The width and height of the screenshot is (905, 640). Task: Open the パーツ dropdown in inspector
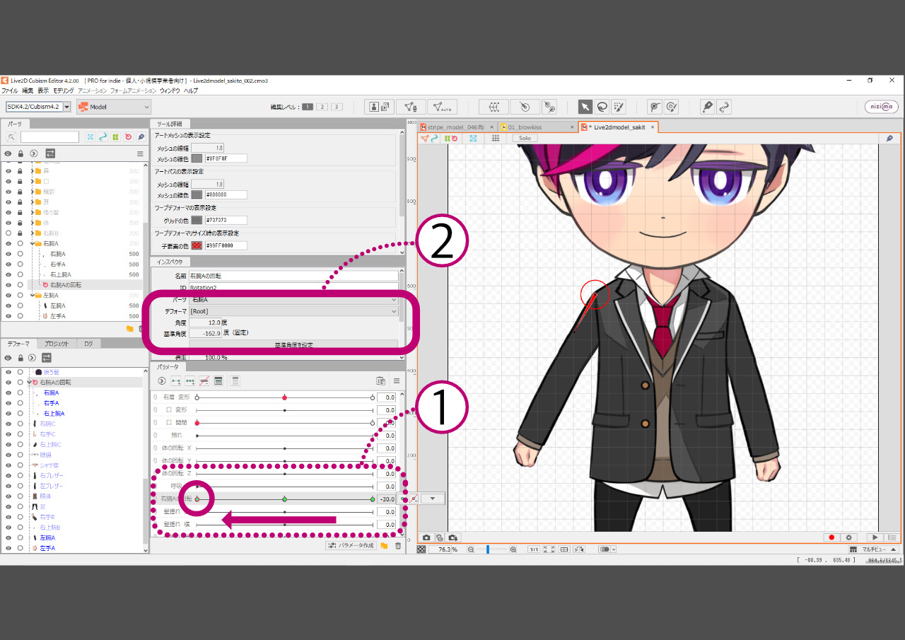pyautogui.click(x=294, y=299)
